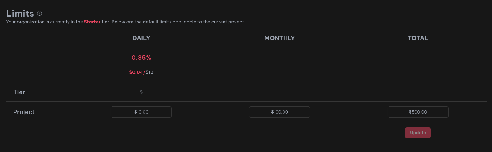Click the 0.35% daily usage percentage
This screenshot has width=492, height=152.
[x=141, y=58]
